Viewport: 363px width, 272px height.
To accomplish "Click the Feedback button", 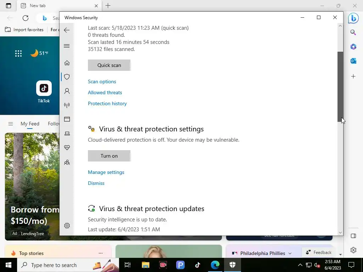I will point(319,252).
